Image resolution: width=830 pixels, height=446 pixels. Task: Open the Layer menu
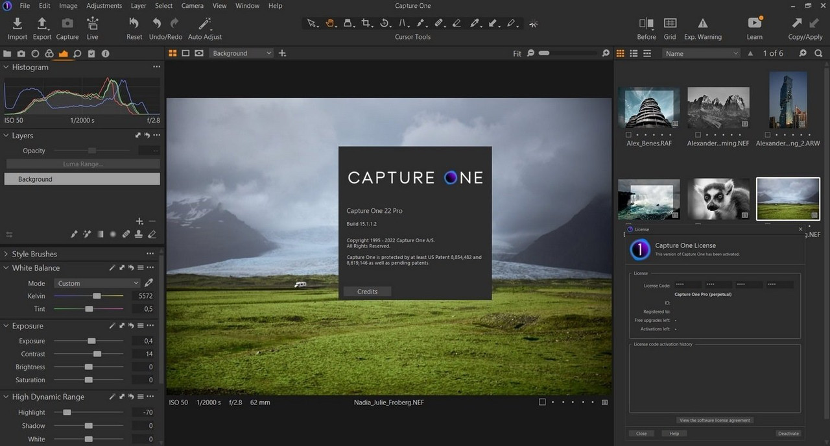pyautogui.click(x=138, y=6)
